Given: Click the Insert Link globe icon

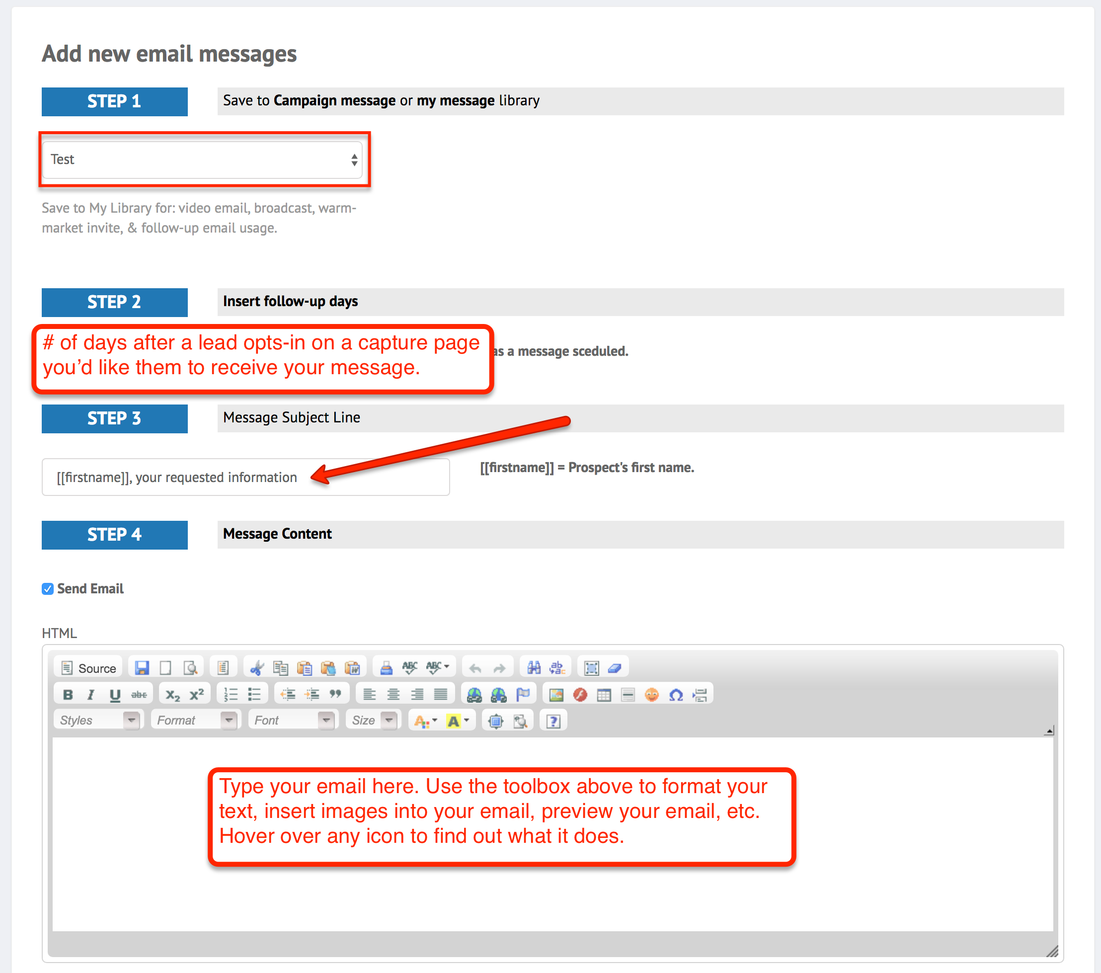Looking at the screenshot, I should click(x=474, y=694).
